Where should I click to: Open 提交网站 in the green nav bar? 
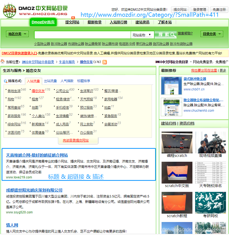click(x=72, y=22)
